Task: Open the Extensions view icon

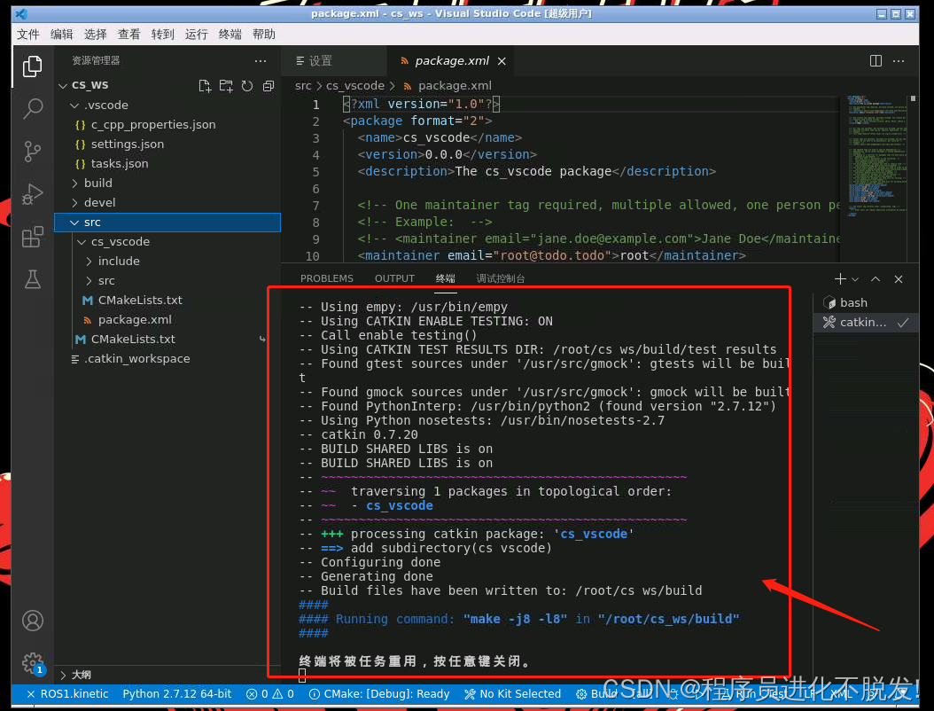Action: click(x=32, y=237)
